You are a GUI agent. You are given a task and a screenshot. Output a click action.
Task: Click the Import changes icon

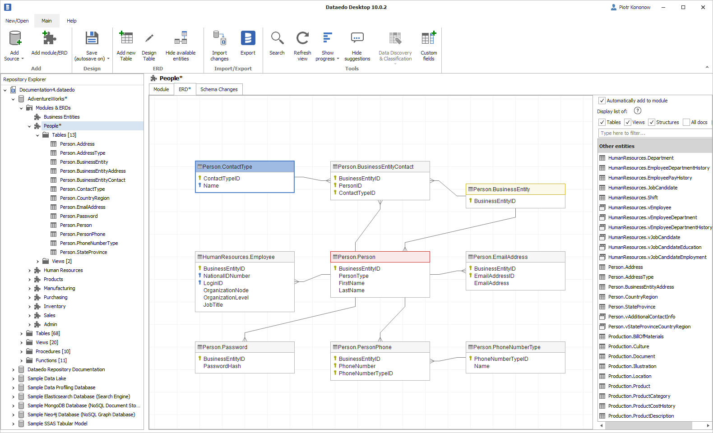219,39
